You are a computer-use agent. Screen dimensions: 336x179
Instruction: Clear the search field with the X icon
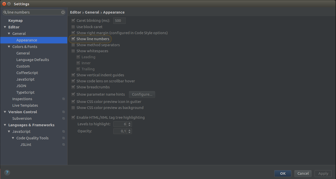[x=63, y=12]
